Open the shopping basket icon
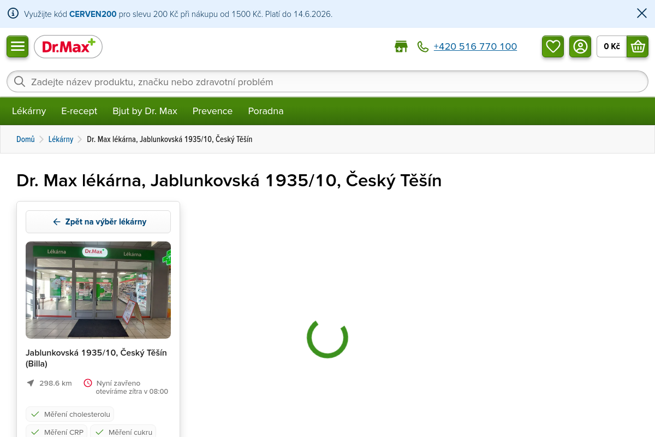This screenshot has width=655, height=437. 638,46
